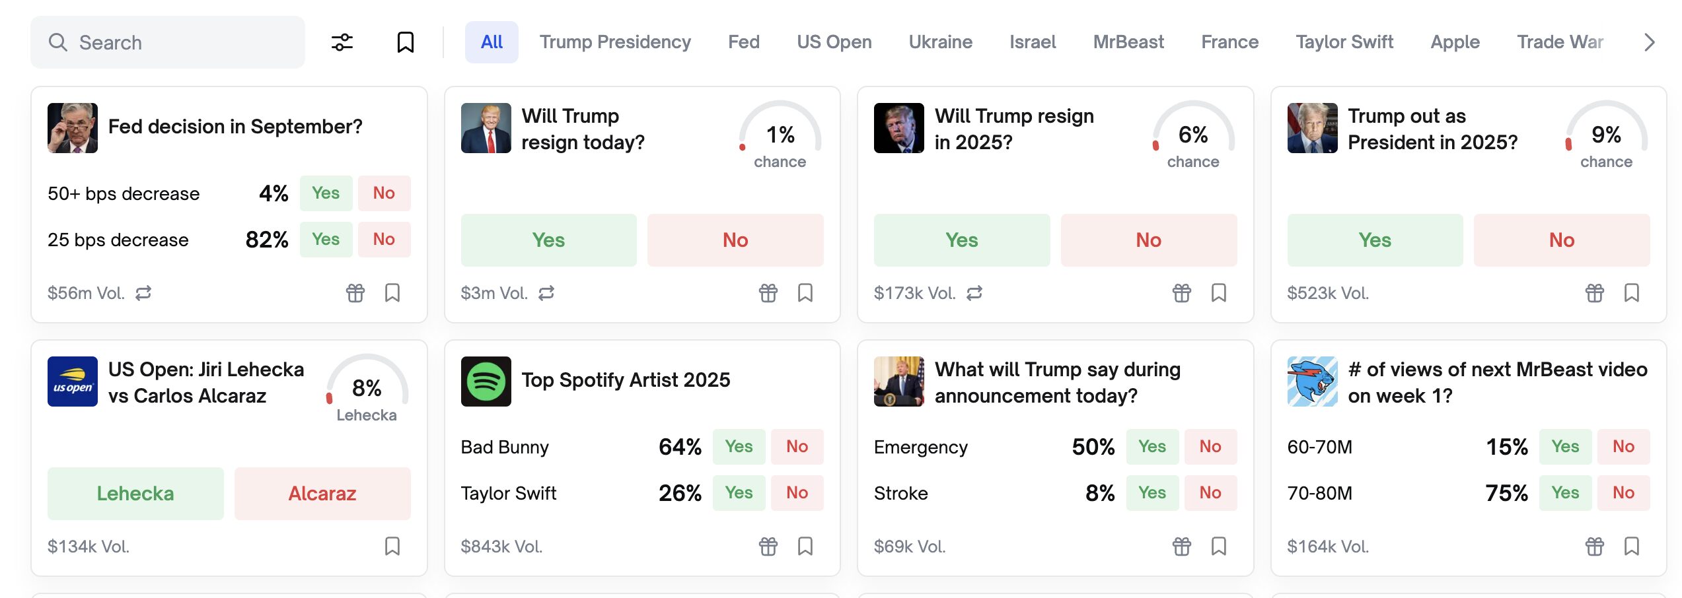The width and height of the screenshot is (1682, 598).
Task: Open the filter sliders icon
Action: [342, 42]
